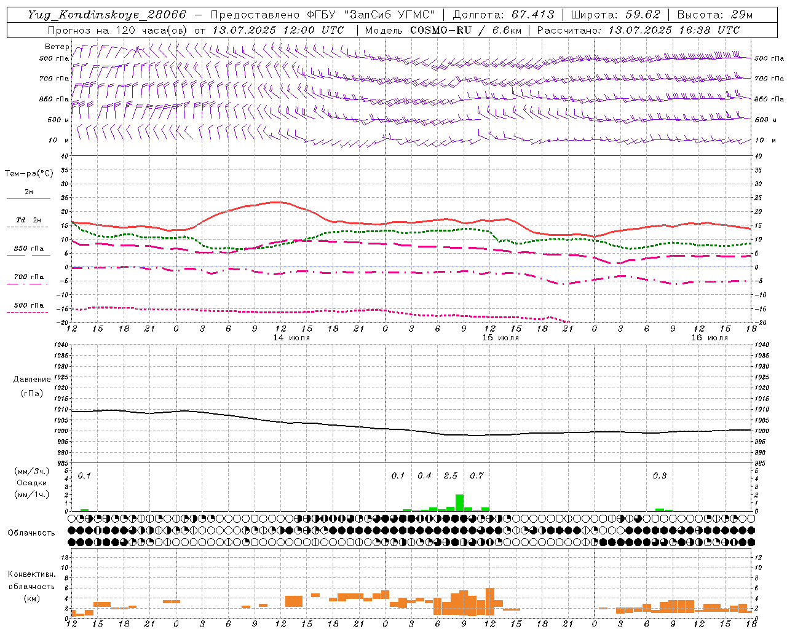
Task: Click the 0.3 precipitation total value
Action: point(660,475)
